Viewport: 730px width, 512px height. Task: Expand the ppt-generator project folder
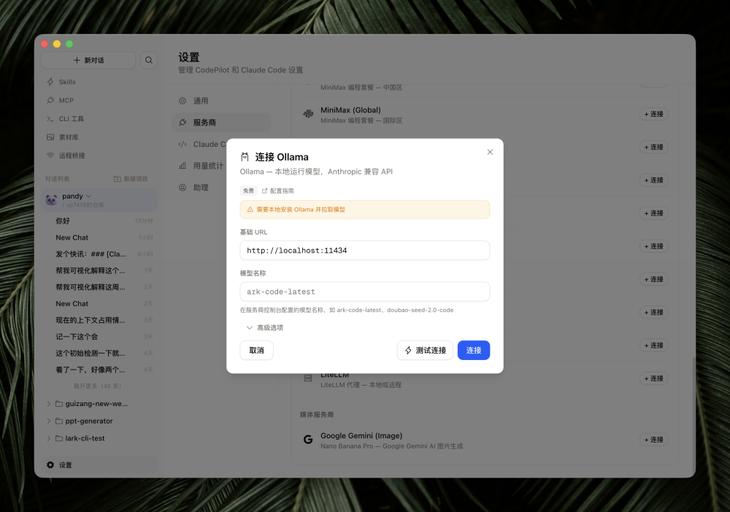click(48, 421)
